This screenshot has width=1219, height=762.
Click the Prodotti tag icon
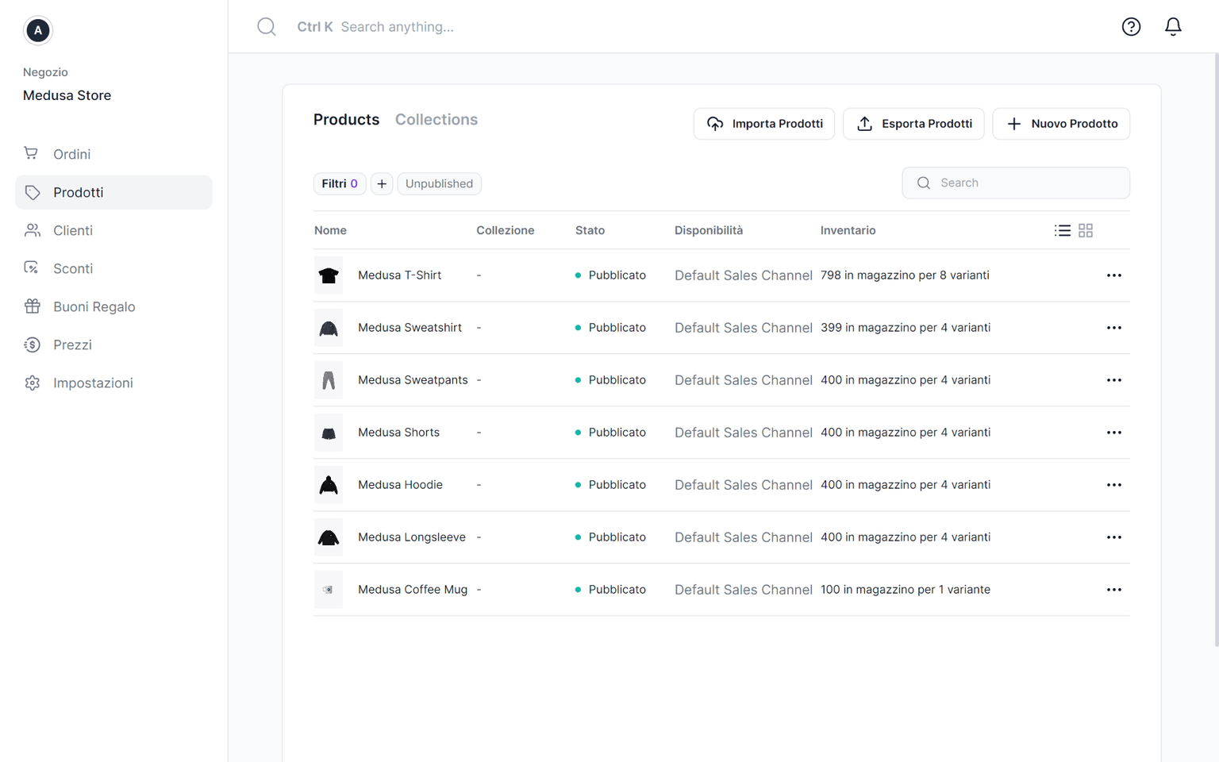click(32, 192)
